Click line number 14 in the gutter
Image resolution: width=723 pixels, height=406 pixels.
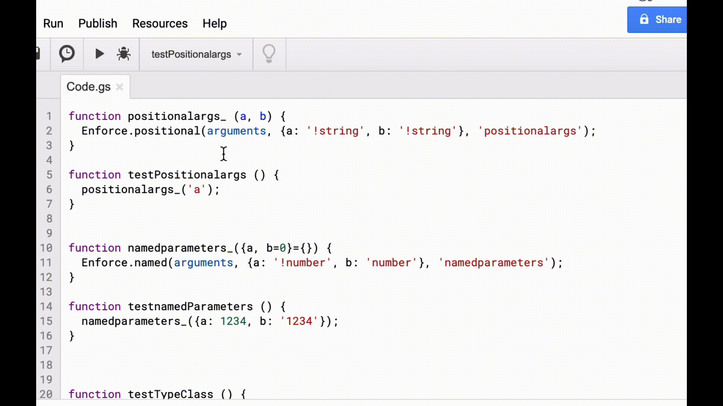click(x=46, y=306)
